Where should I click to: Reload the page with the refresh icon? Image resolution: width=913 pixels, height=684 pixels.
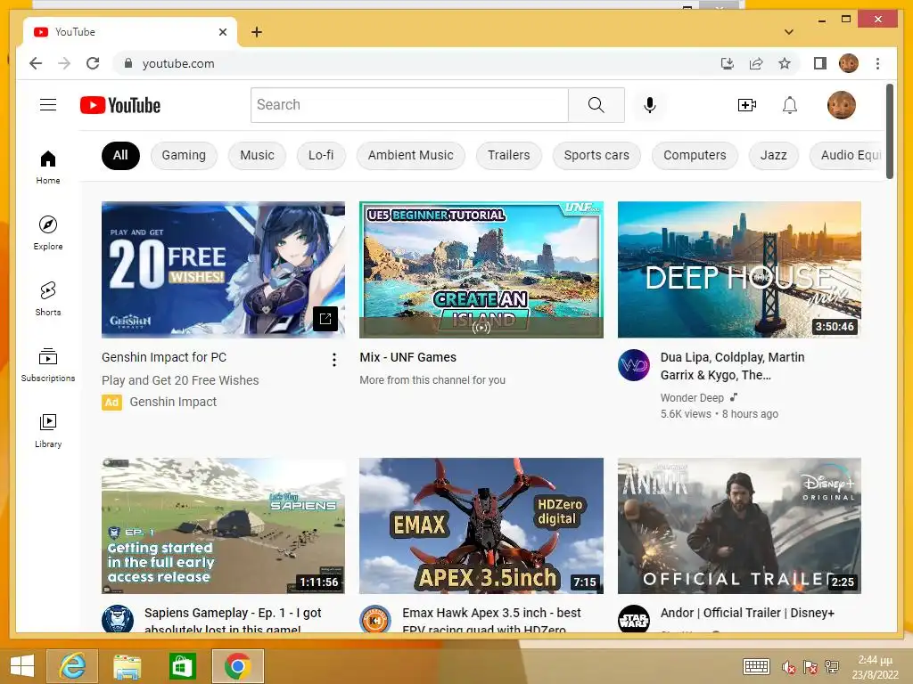(x=93, y=63)
